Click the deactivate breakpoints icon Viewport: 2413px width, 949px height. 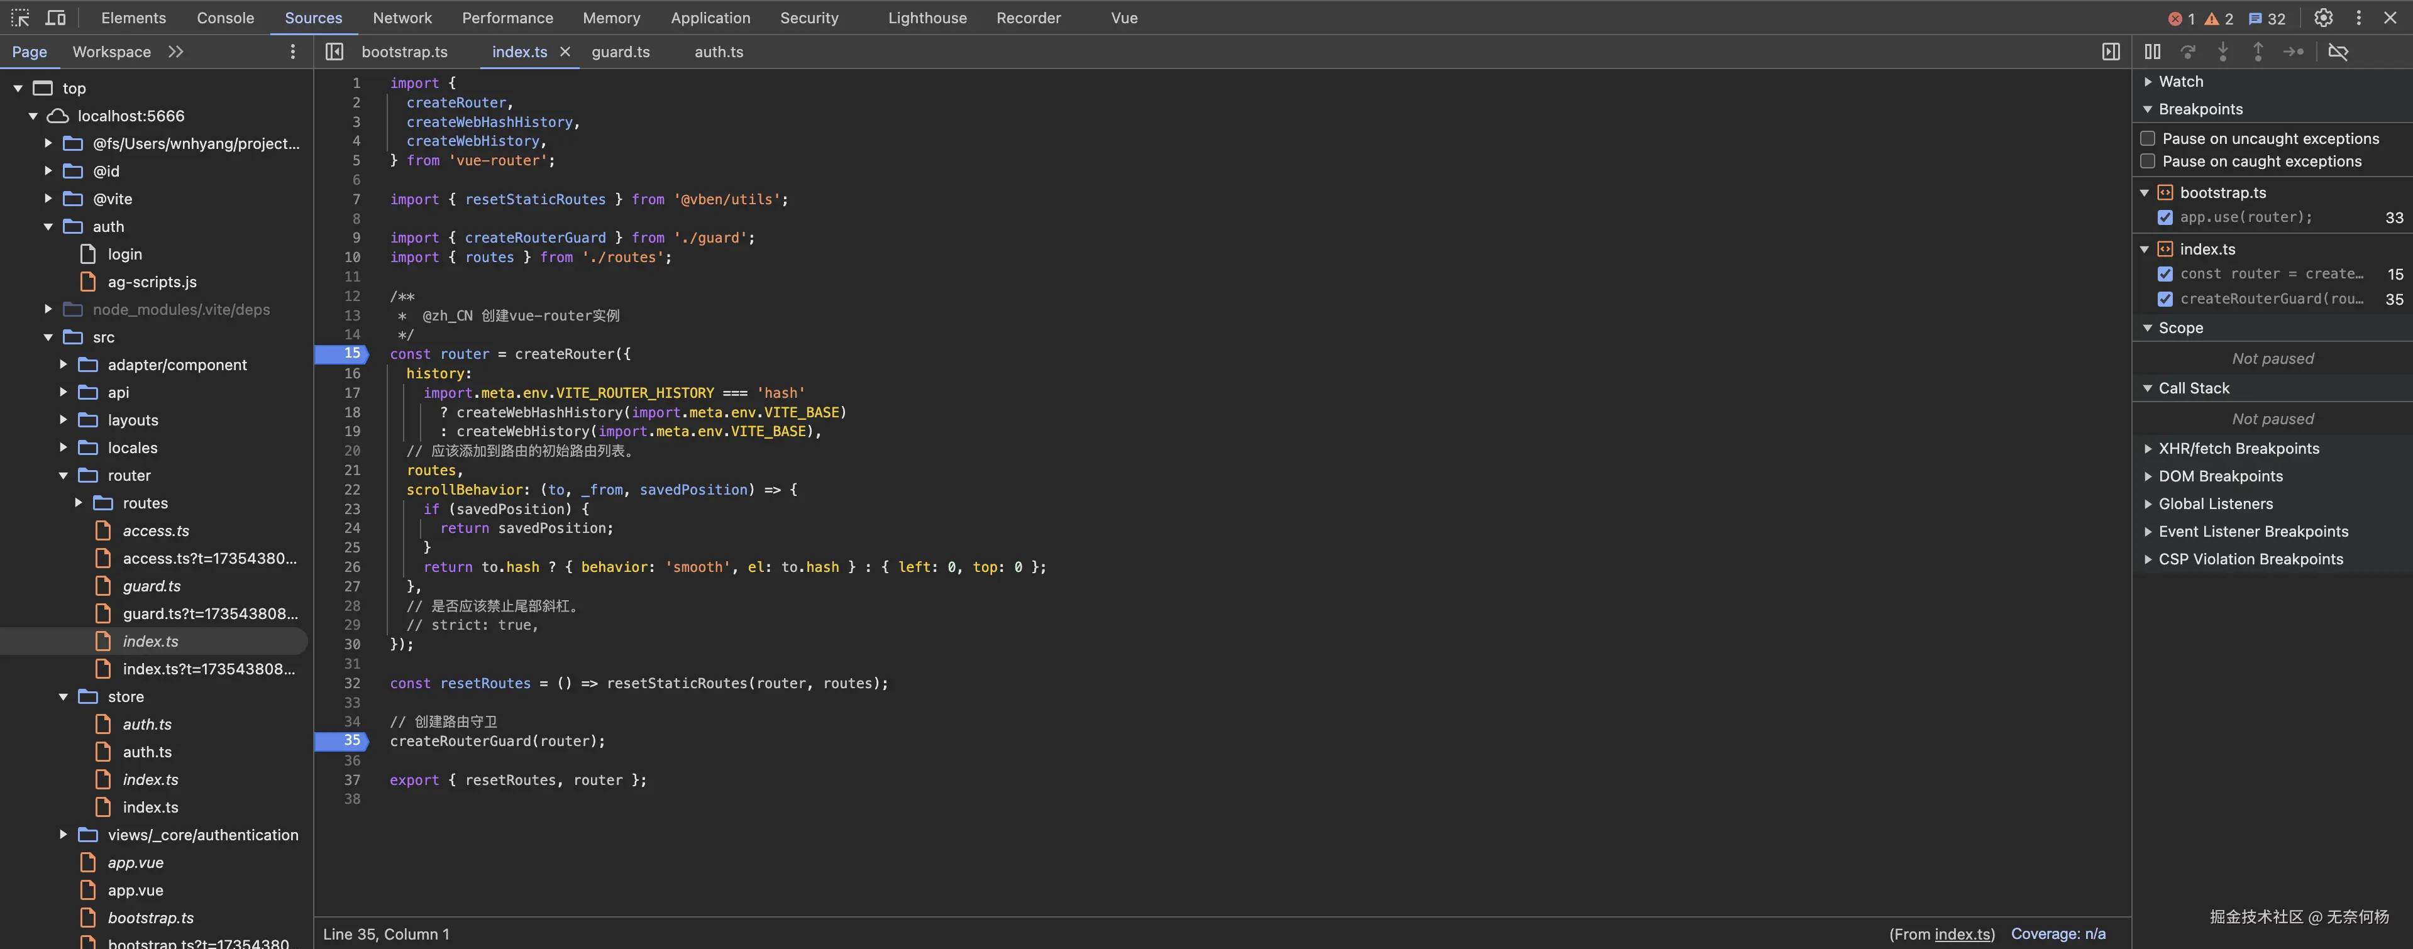[2338, 52]
